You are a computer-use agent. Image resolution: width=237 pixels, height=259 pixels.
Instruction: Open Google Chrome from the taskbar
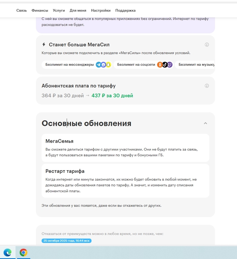click(23, 253)
